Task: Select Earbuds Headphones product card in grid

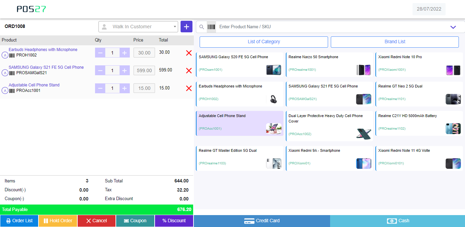Action: [240, 94]
